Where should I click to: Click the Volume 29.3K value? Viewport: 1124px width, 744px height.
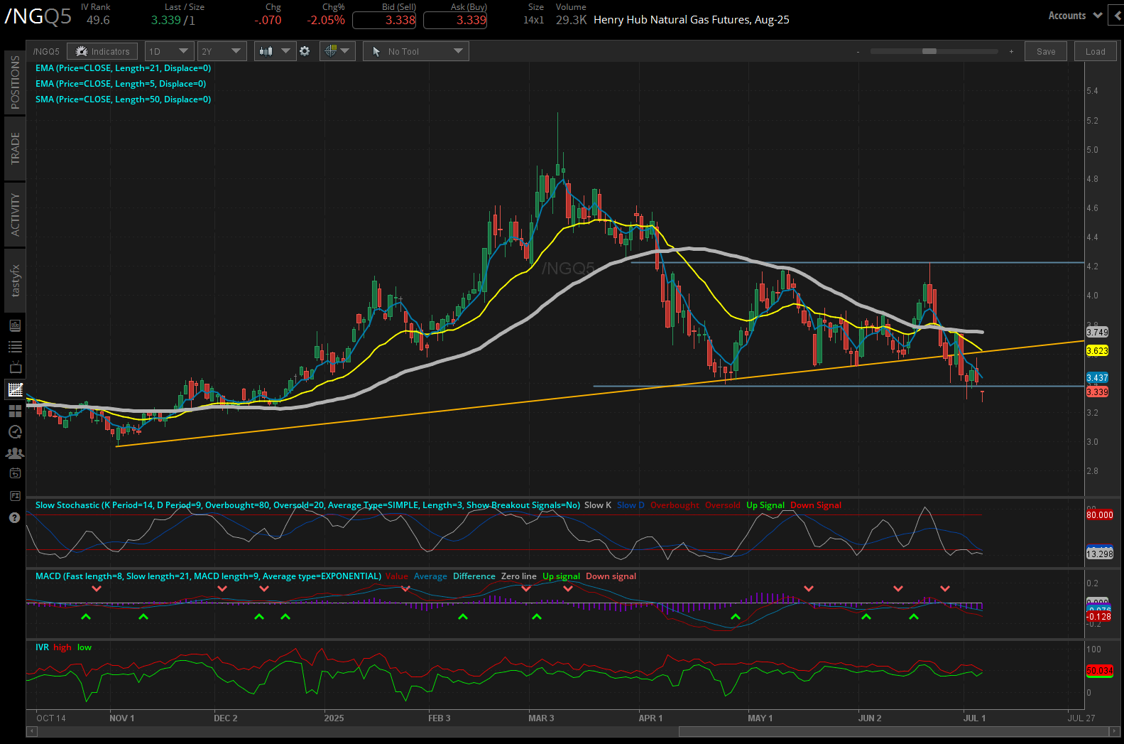(x=572, y=20)
